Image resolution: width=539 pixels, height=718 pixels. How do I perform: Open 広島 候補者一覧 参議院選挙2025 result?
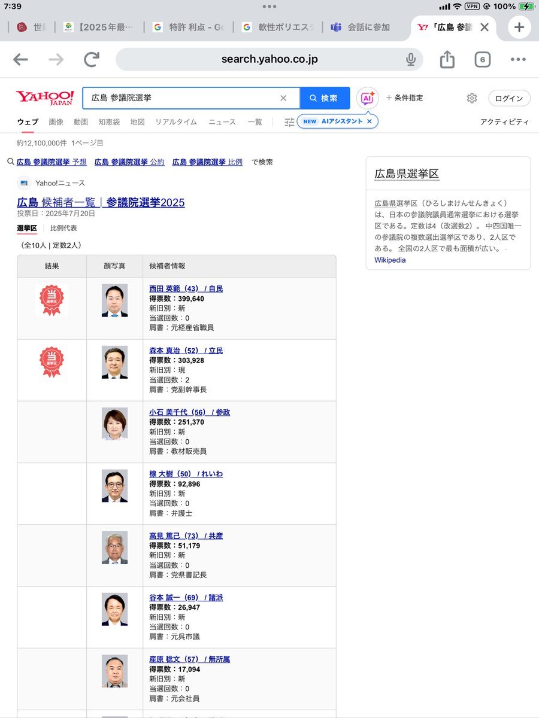[101, 202]
